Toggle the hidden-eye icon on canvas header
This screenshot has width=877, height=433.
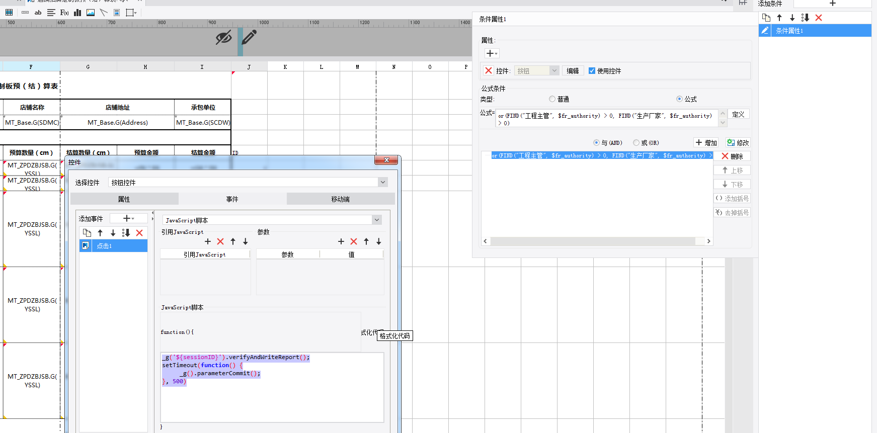(224, 37)
